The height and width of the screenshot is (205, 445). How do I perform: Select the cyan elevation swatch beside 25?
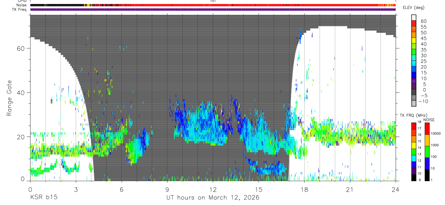point(414,63)
